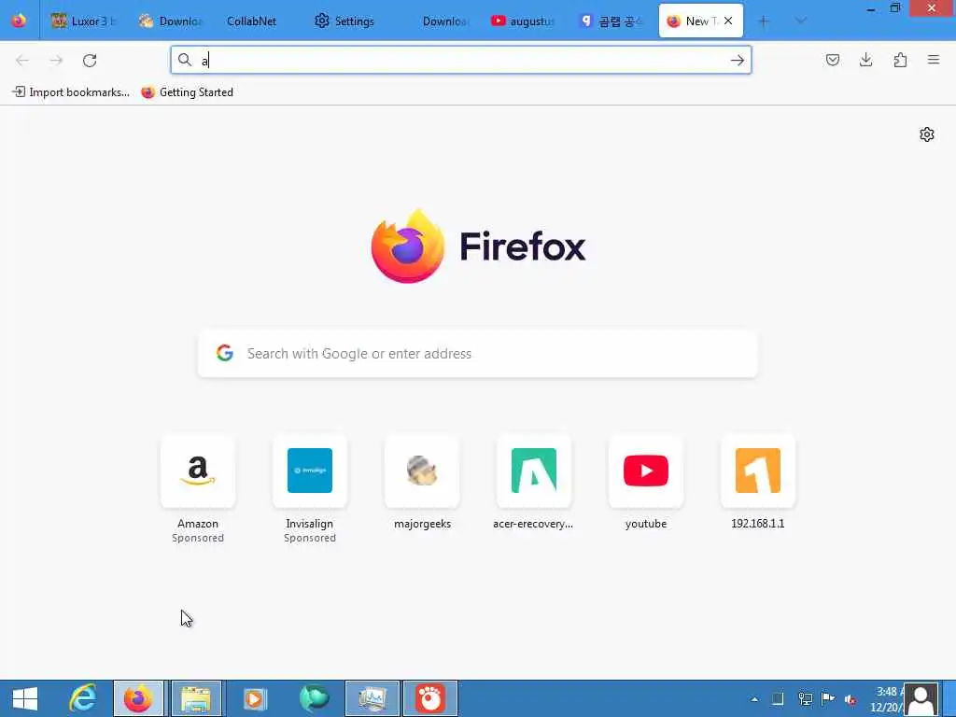Switch to the Download tab beside Settings
956x717 pixels.
(444, 21)
